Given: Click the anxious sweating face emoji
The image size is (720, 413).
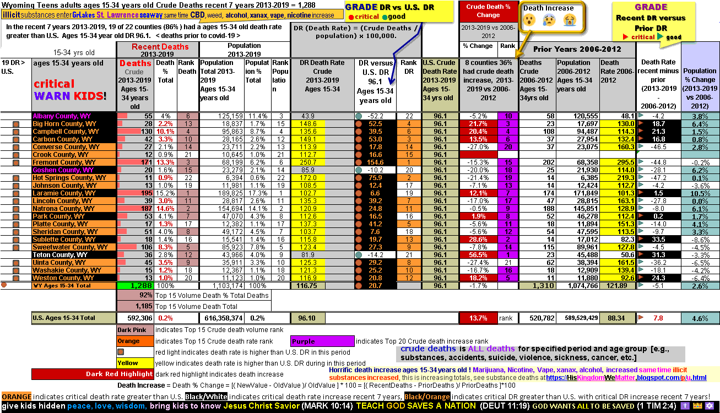Looking at the screenshot, I should pyautogui.click(x=549, y=20).
